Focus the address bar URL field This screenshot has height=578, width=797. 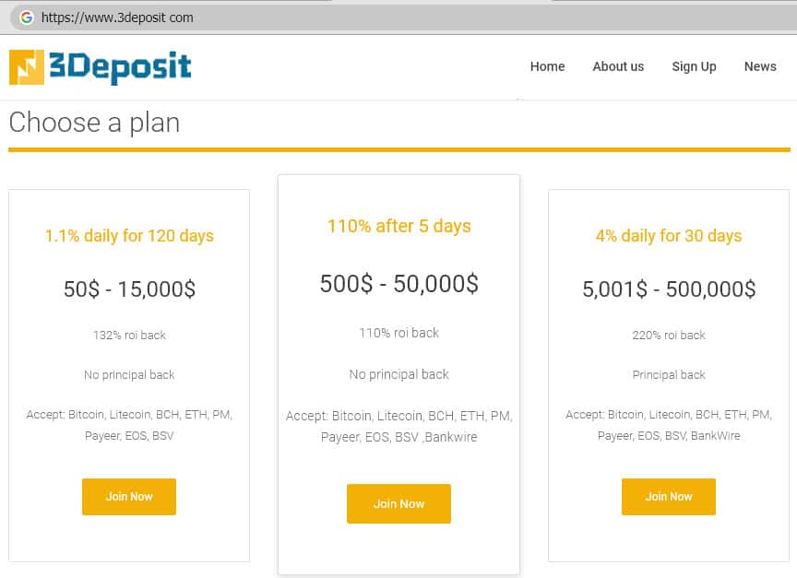point(277,18)
